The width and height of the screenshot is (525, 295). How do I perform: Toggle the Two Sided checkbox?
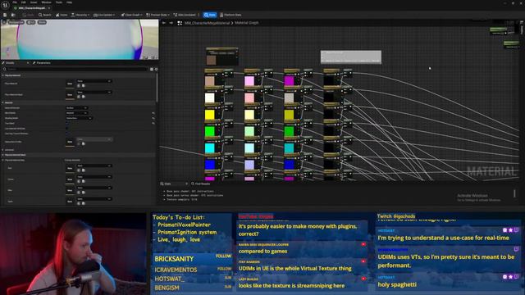(x=67, y=123)
